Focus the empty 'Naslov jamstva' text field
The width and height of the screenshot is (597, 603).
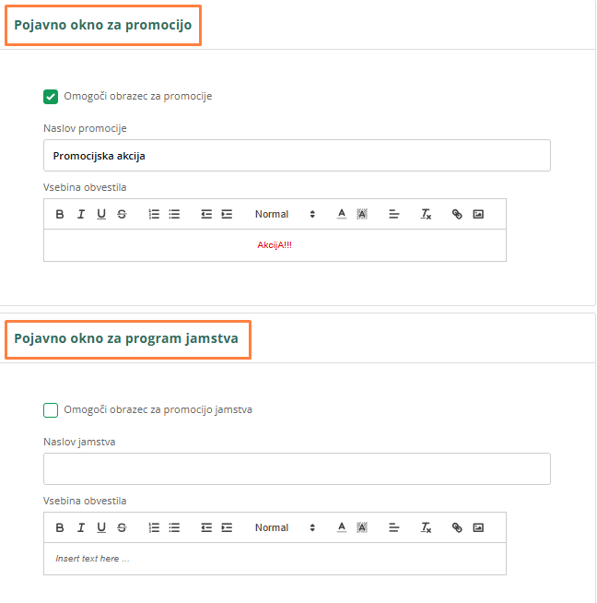(297, 469)
